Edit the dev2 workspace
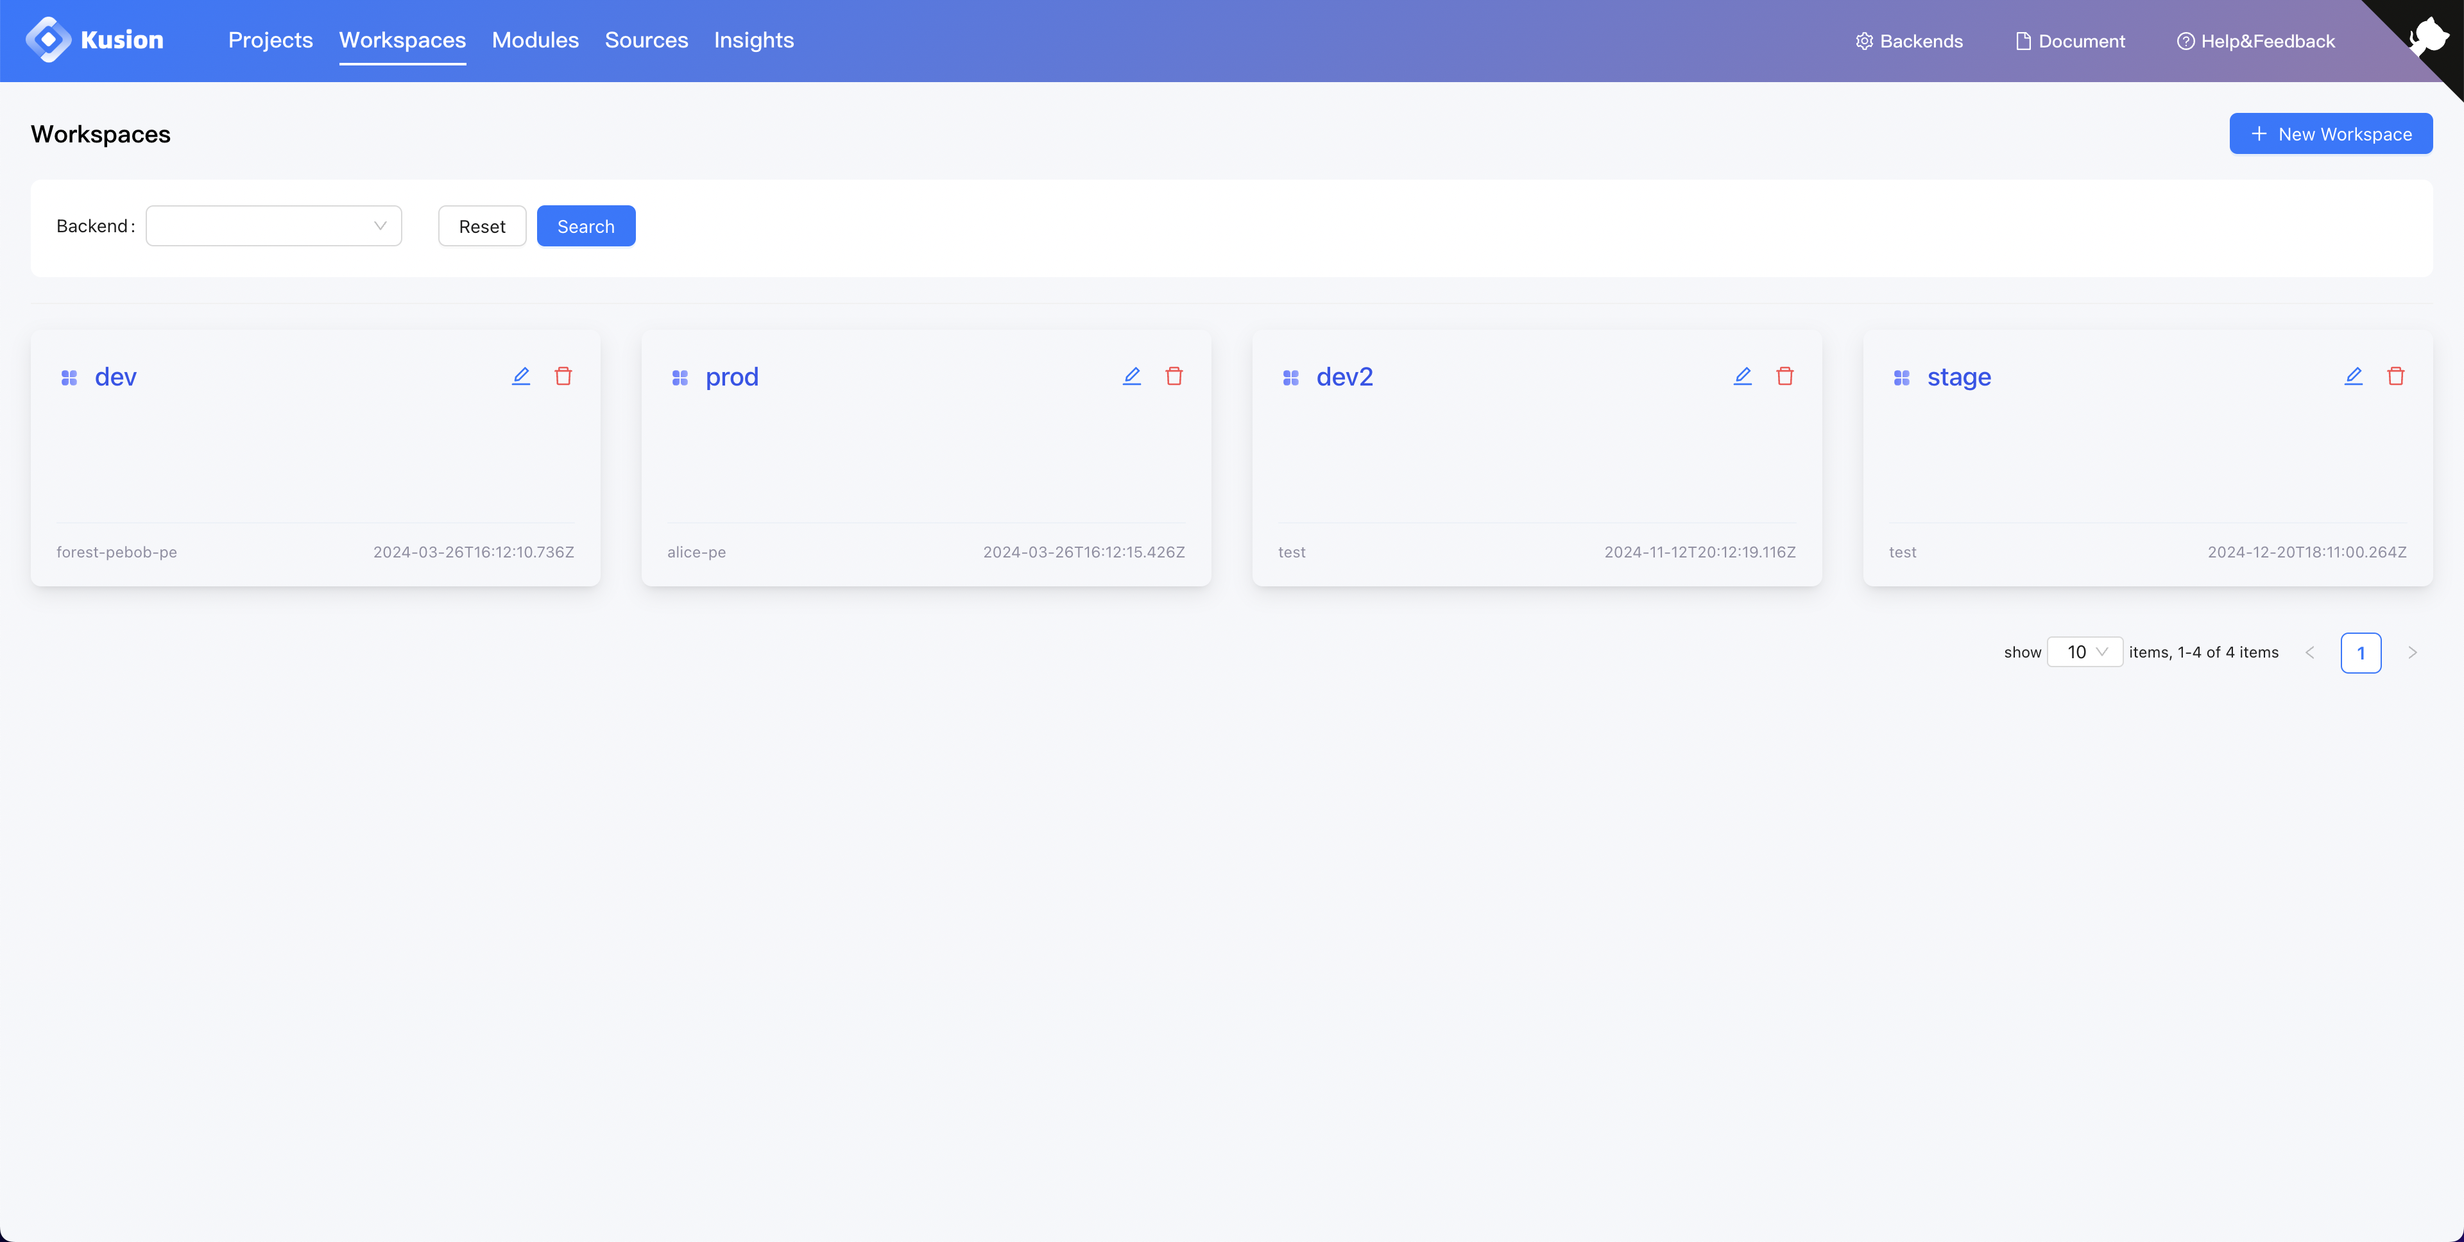 click(x=1742, y=376)
